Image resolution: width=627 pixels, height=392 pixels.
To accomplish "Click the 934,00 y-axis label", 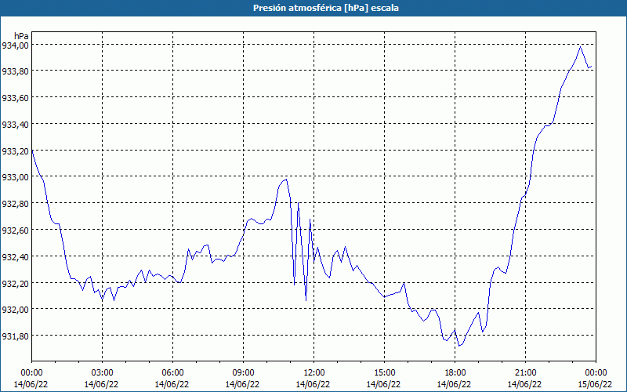I will pos(15,45).
